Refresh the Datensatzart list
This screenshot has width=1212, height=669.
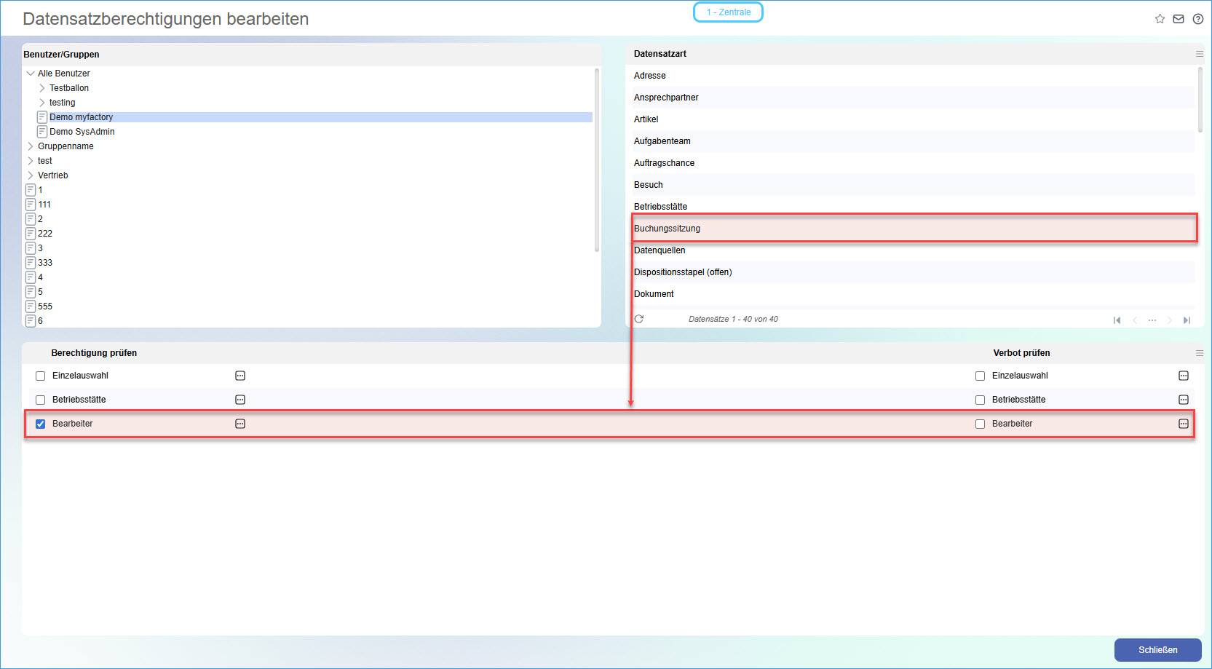639,319
